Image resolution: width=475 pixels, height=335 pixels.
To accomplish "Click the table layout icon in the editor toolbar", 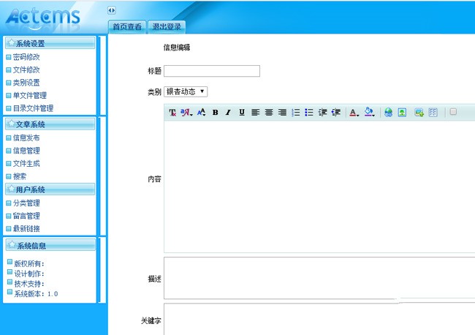I will point(433,113).
